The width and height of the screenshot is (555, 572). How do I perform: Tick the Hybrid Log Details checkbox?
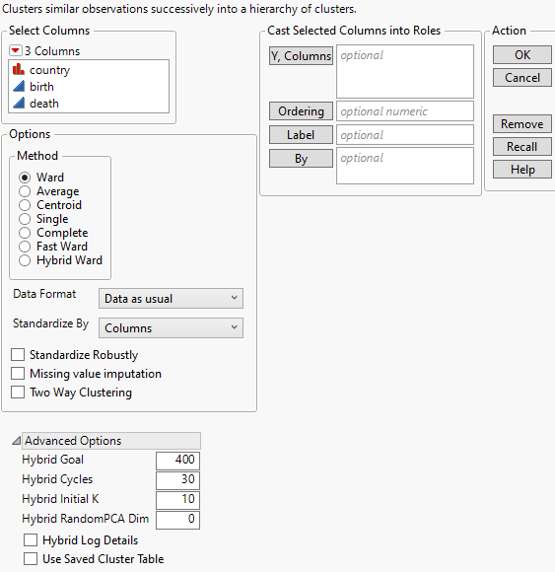tap(31, 540)
